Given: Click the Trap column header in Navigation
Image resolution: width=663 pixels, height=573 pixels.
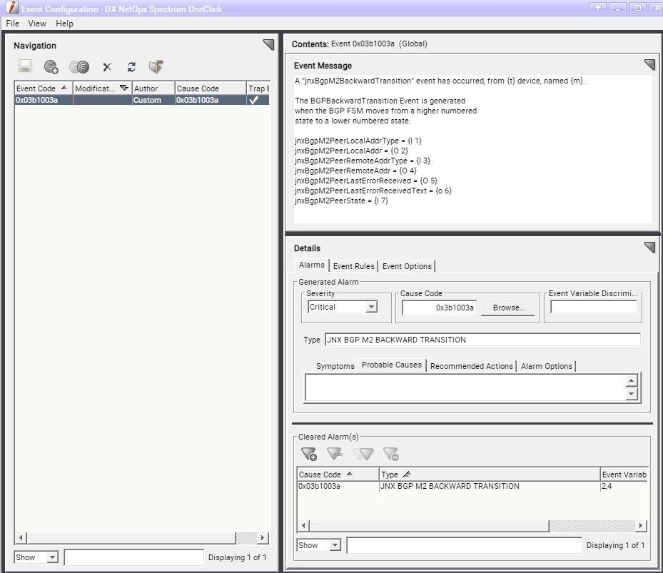Looking at the screenshot, I should click(258, 88).
